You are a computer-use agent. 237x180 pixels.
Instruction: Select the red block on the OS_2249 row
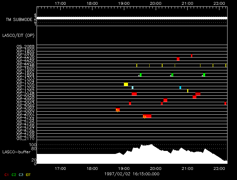point(178,59)
